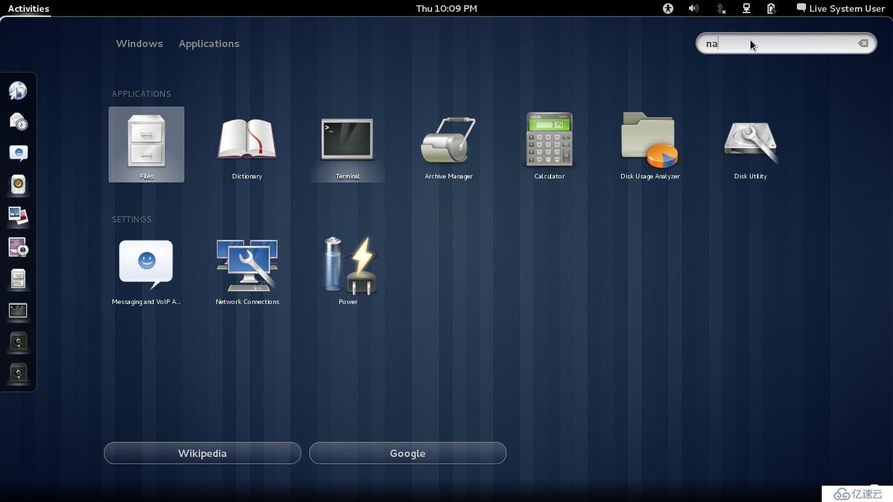Open Disk Usage Analyzer
The width and height of the screenshot is (893, 502).
click(650, 144)
